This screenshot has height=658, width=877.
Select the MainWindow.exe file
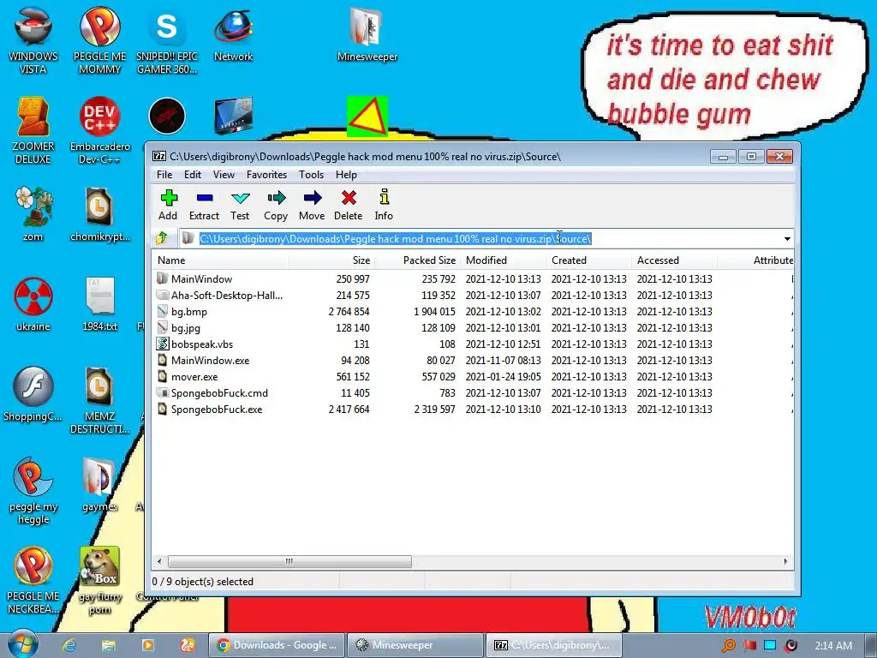click(x=473, y=361)
